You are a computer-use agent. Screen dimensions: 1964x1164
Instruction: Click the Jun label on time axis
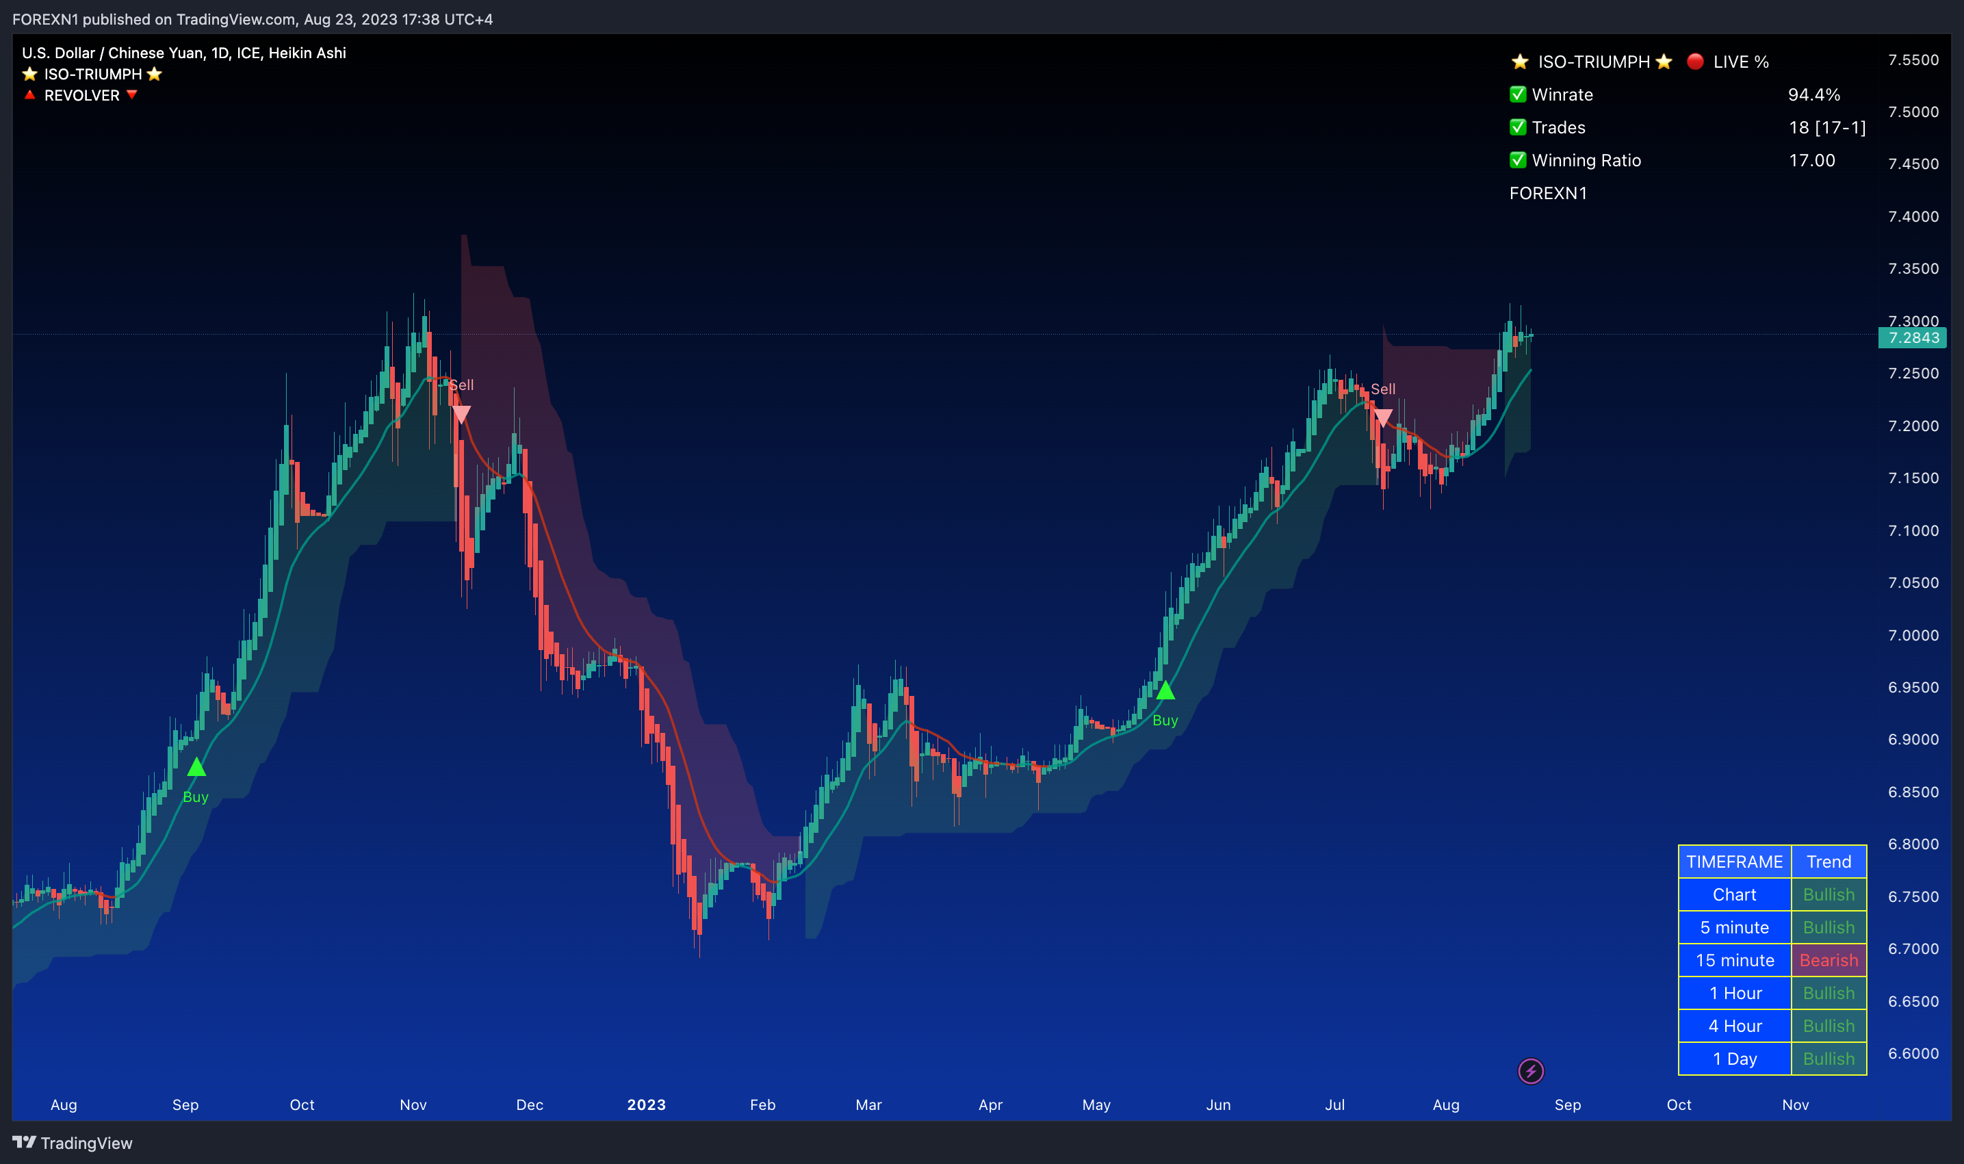1218,1104
